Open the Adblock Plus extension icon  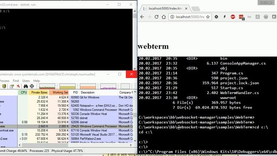(x=233, y=17)
